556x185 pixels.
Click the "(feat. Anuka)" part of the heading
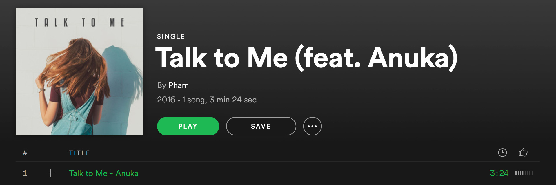376,58
